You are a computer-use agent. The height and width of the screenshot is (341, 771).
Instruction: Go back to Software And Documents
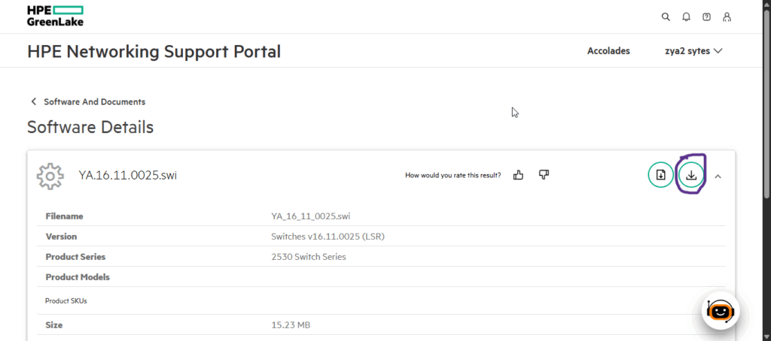94,101
